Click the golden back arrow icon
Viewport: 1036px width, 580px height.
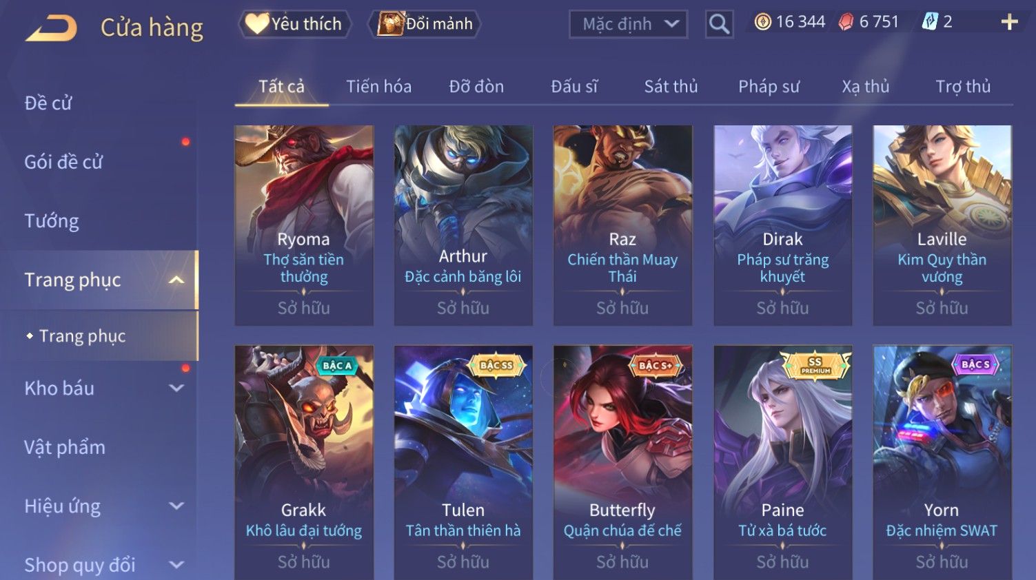pyautogui.click(x=52, y=28)
